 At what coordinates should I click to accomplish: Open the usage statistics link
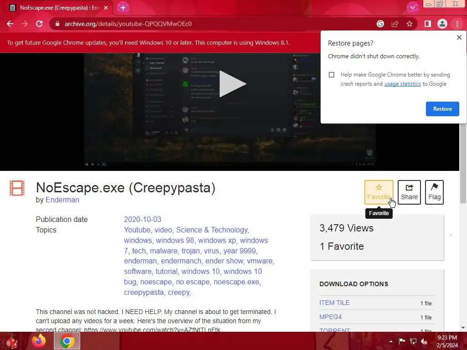[402, 84]
